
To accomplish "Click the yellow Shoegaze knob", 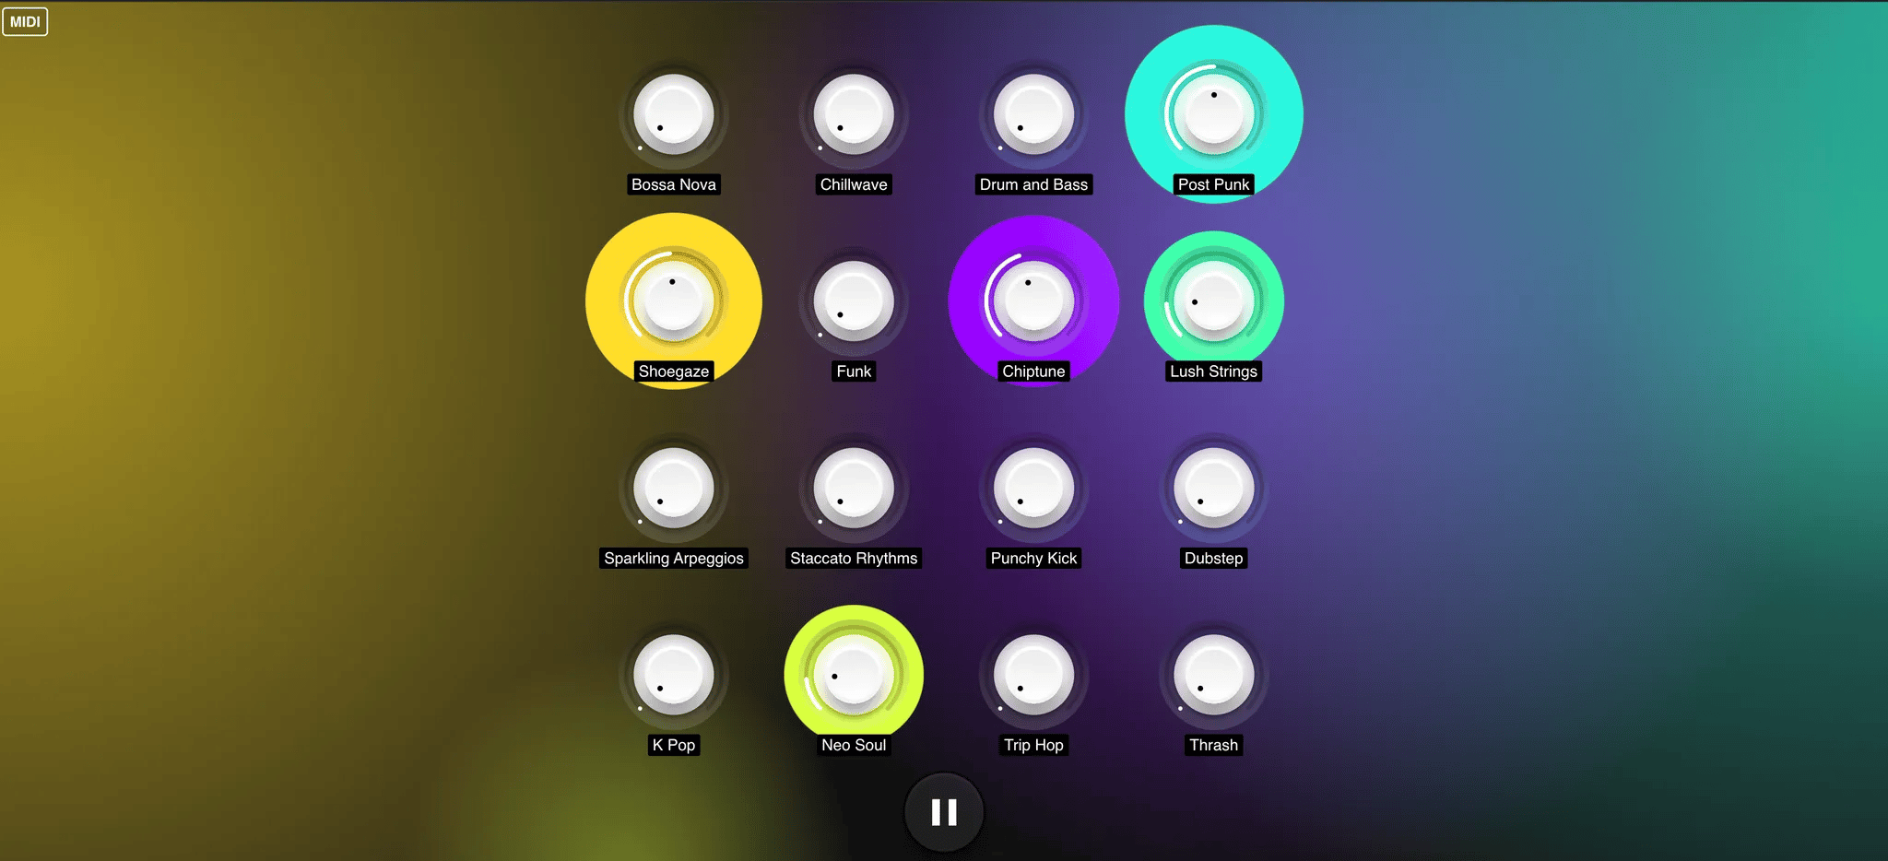I will [674, 301].
